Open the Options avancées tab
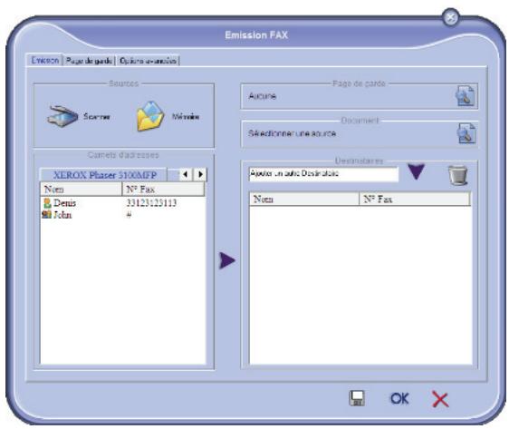 click(148, 61)
